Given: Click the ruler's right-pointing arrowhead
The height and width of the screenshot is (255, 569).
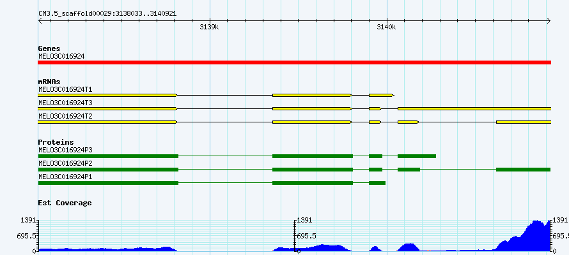Looking at the screenshot, I should click(549, 21).
